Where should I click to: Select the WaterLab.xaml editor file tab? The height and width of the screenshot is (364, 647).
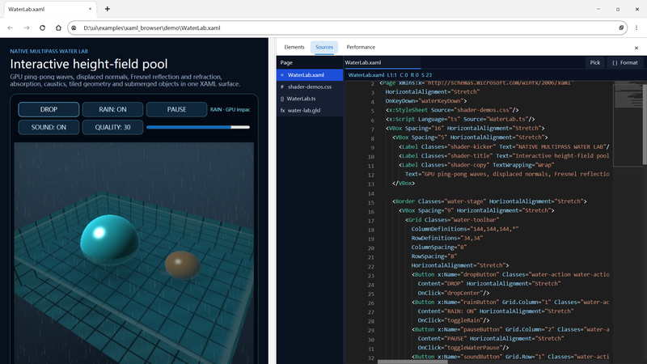(x=382, y=62)
